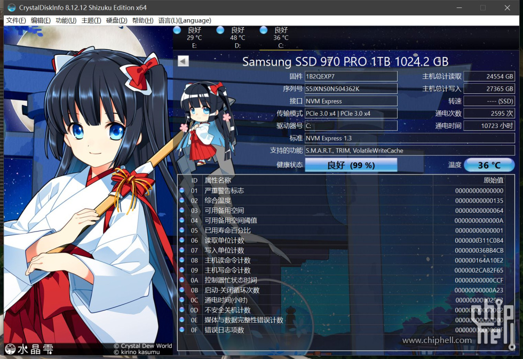Switch to the D: drive at 48 °C

point(237,38)
